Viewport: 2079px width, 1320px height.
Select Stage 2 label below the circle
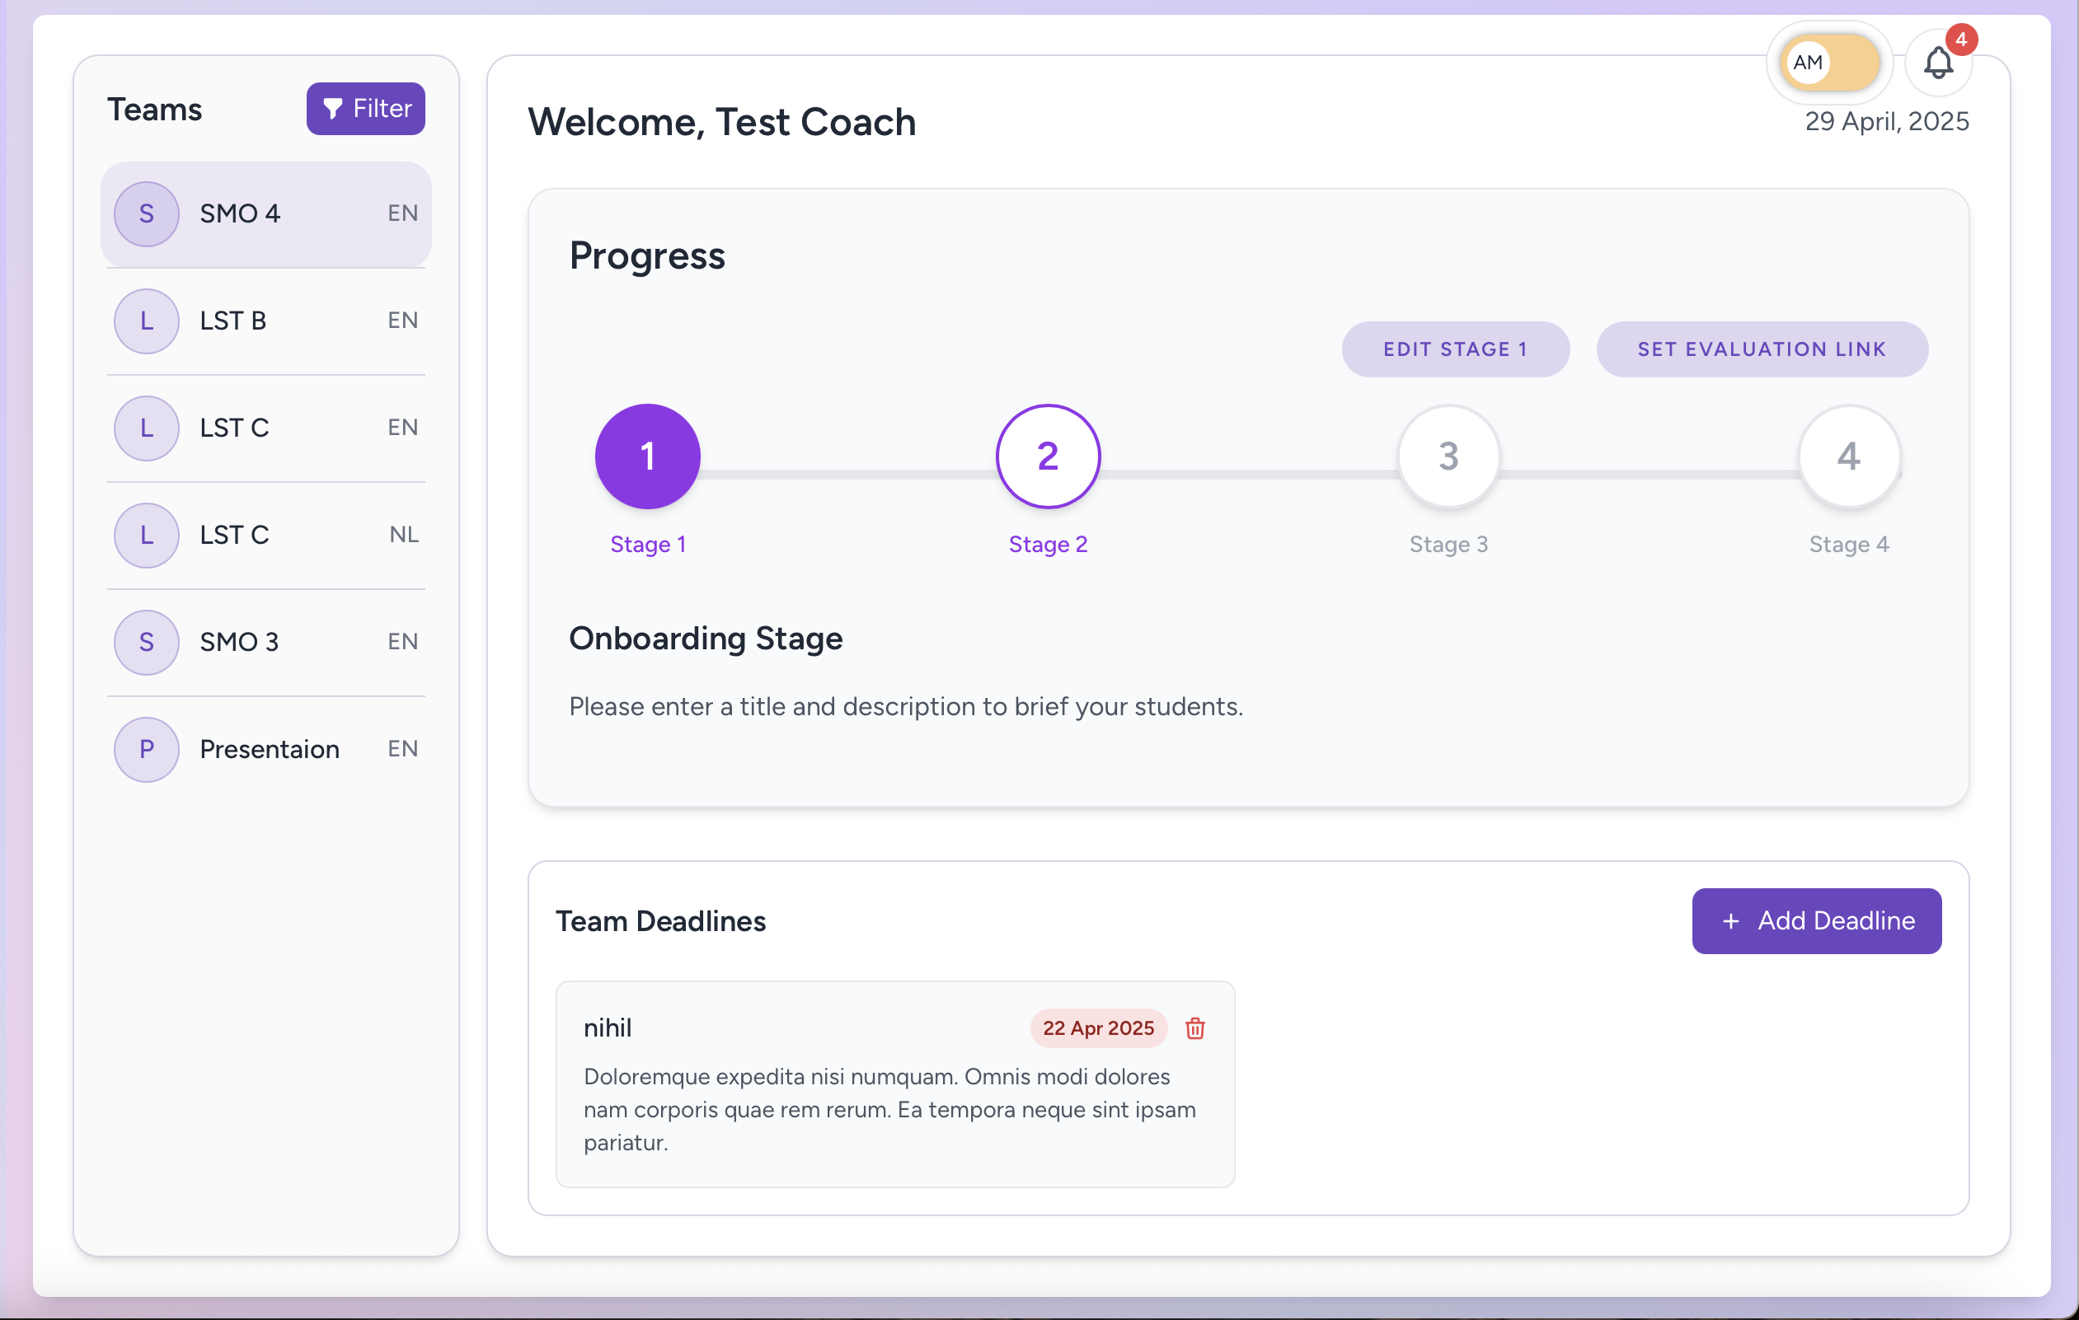[x=1047, y=545]
